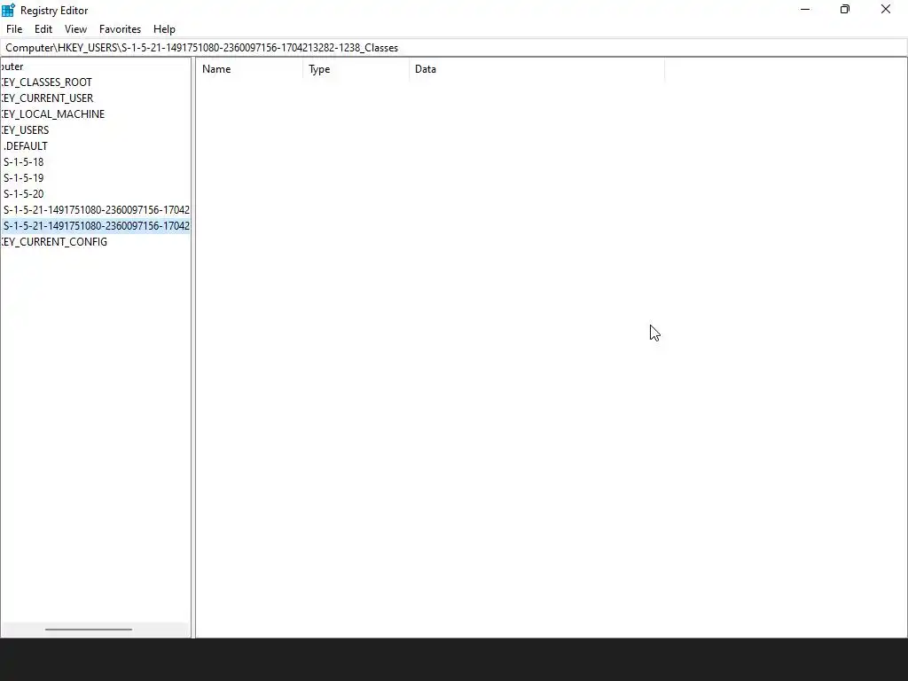This screenshot has height=681, width=908.
Task: Sort values by the Type column header
Action: 356,69
